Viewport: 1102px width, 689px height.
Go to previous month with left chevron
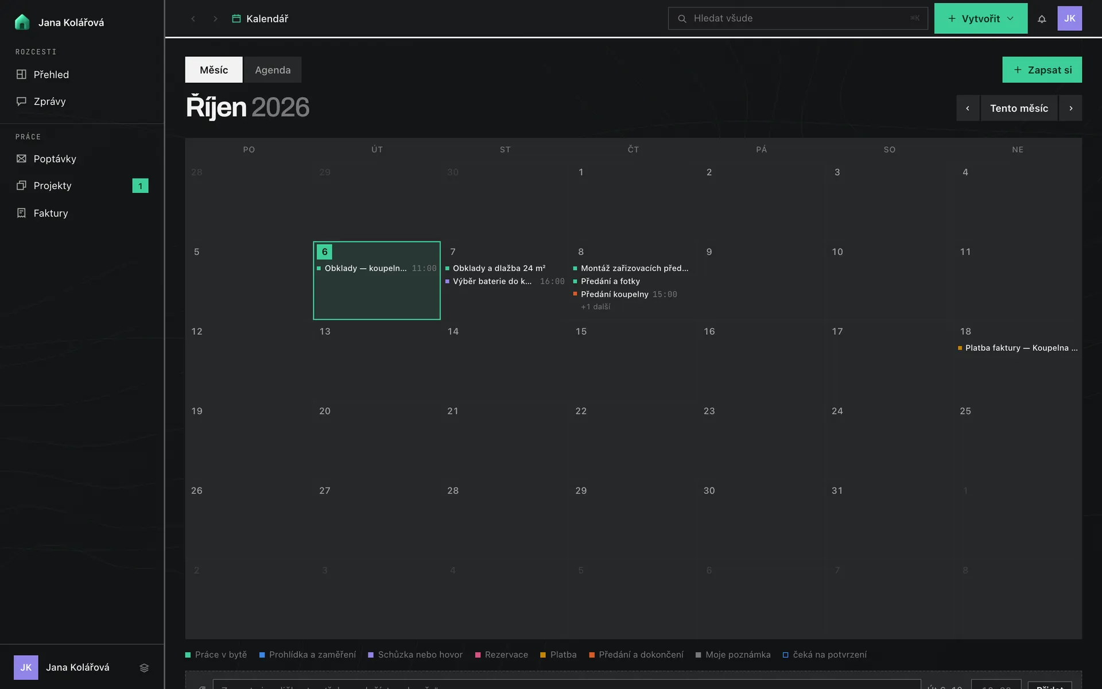click(968, 108)
